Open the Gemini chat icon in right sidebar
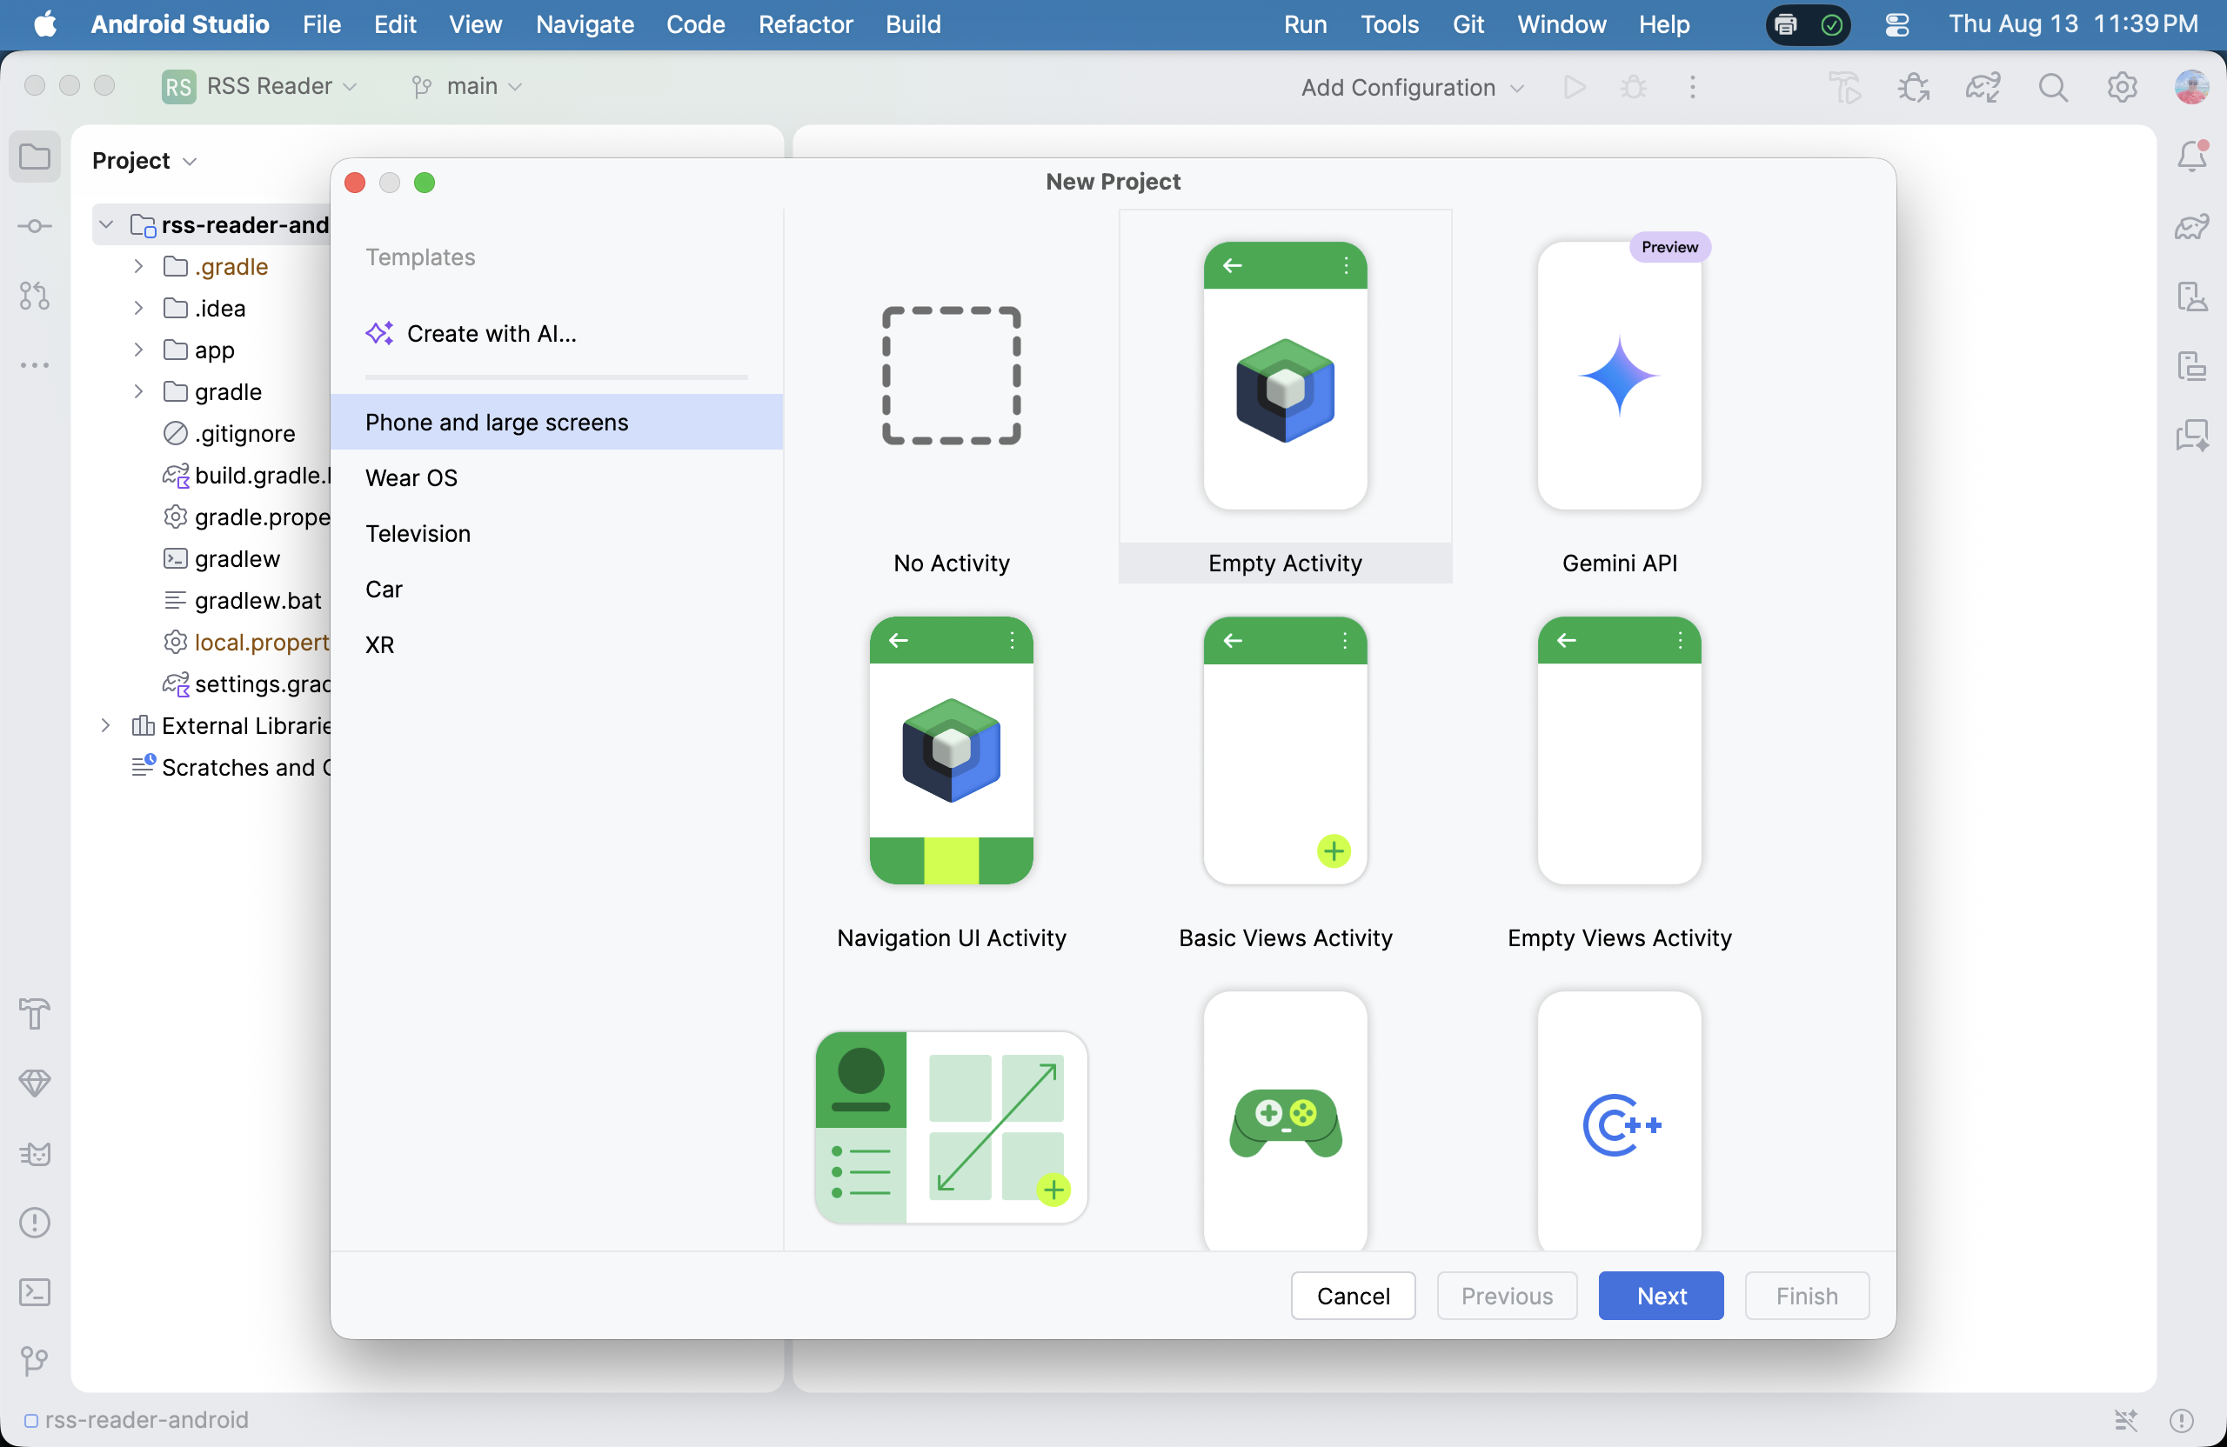The height and width of the screenshot is (1447, 2227). click(2191, 435)
